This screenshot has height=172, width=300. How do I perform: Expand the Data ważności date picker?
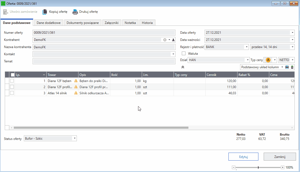[x=292, y=40]
